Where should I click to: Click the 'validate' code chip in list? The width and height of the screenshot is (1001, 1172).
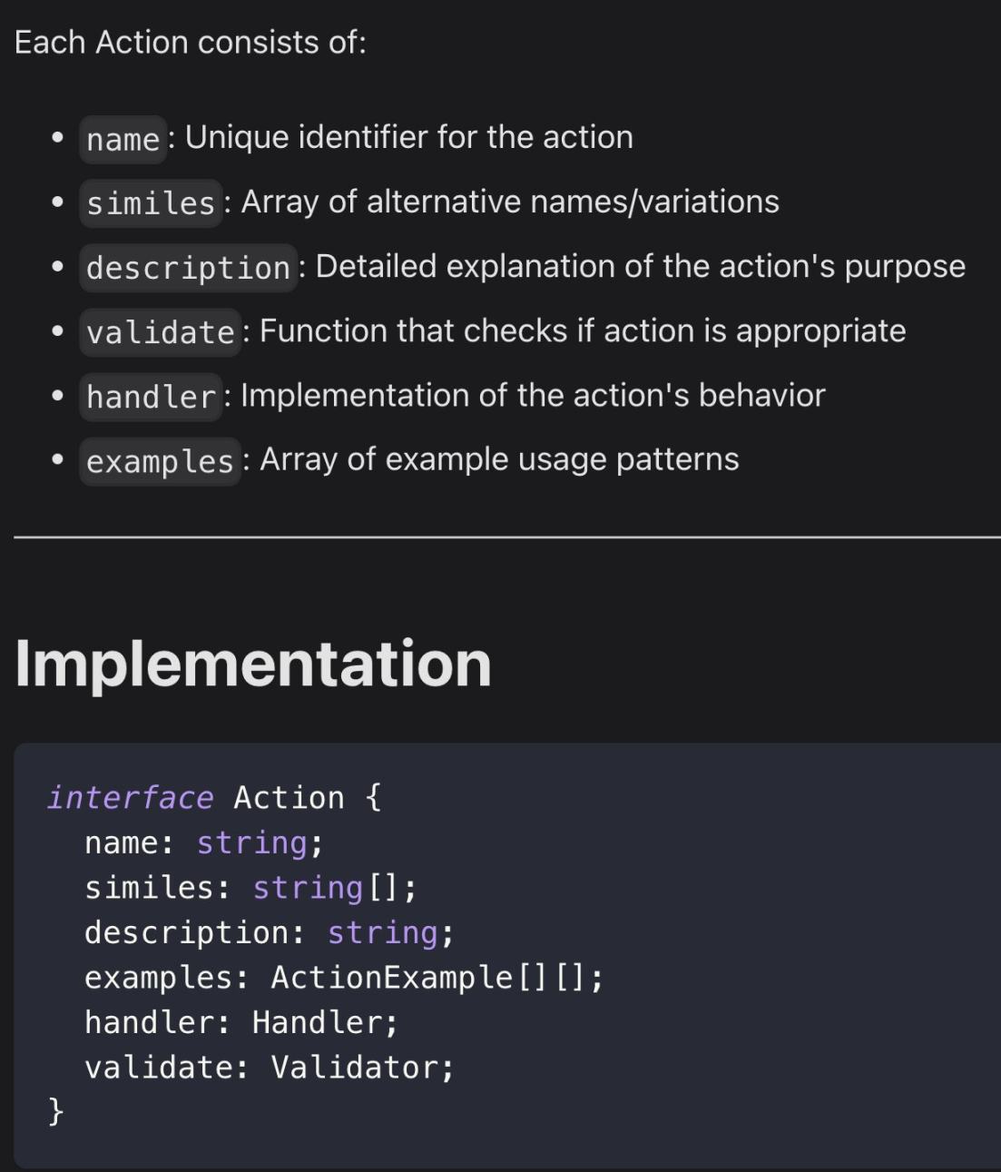[x=161, y=332]
